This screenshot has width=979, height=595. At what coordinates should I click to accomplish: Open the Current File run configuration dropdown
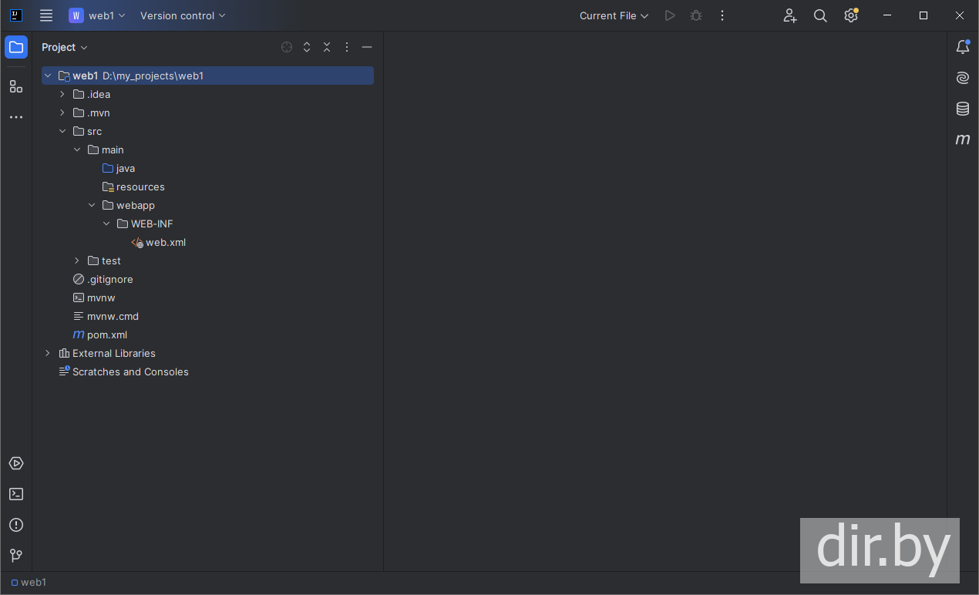tap(614, 15)
